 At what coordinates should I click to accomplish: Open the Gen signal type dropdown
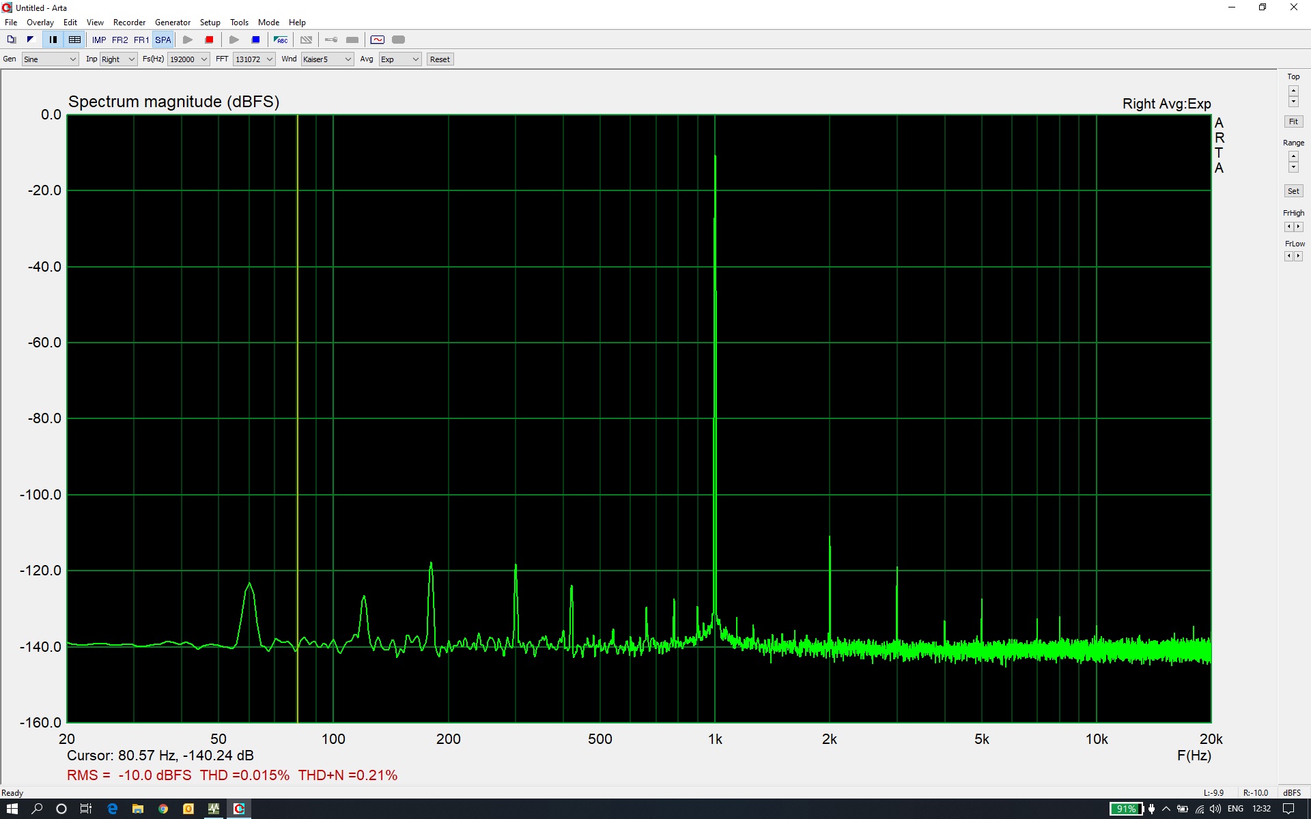51,59
